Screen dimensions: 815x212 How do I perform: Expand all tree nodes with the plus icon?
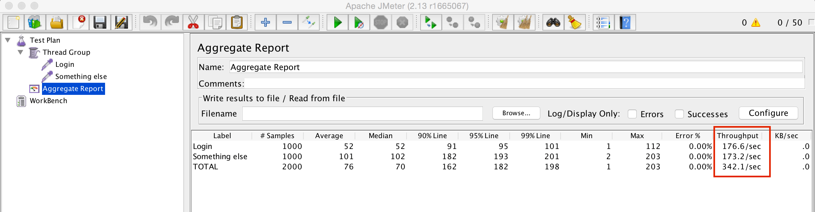click(x=266, y=23)
